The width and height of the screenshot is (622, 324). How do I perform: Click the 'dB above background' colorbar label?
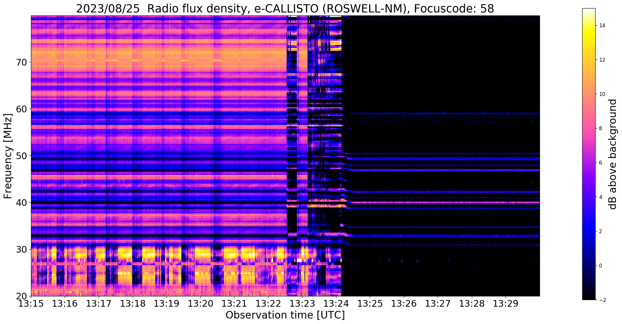coord(613,154)
